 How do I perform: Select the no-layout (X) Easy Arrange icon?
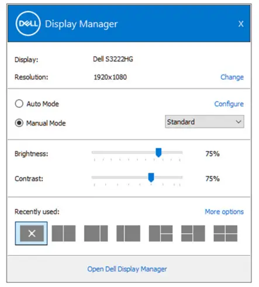tap(31, 233)
